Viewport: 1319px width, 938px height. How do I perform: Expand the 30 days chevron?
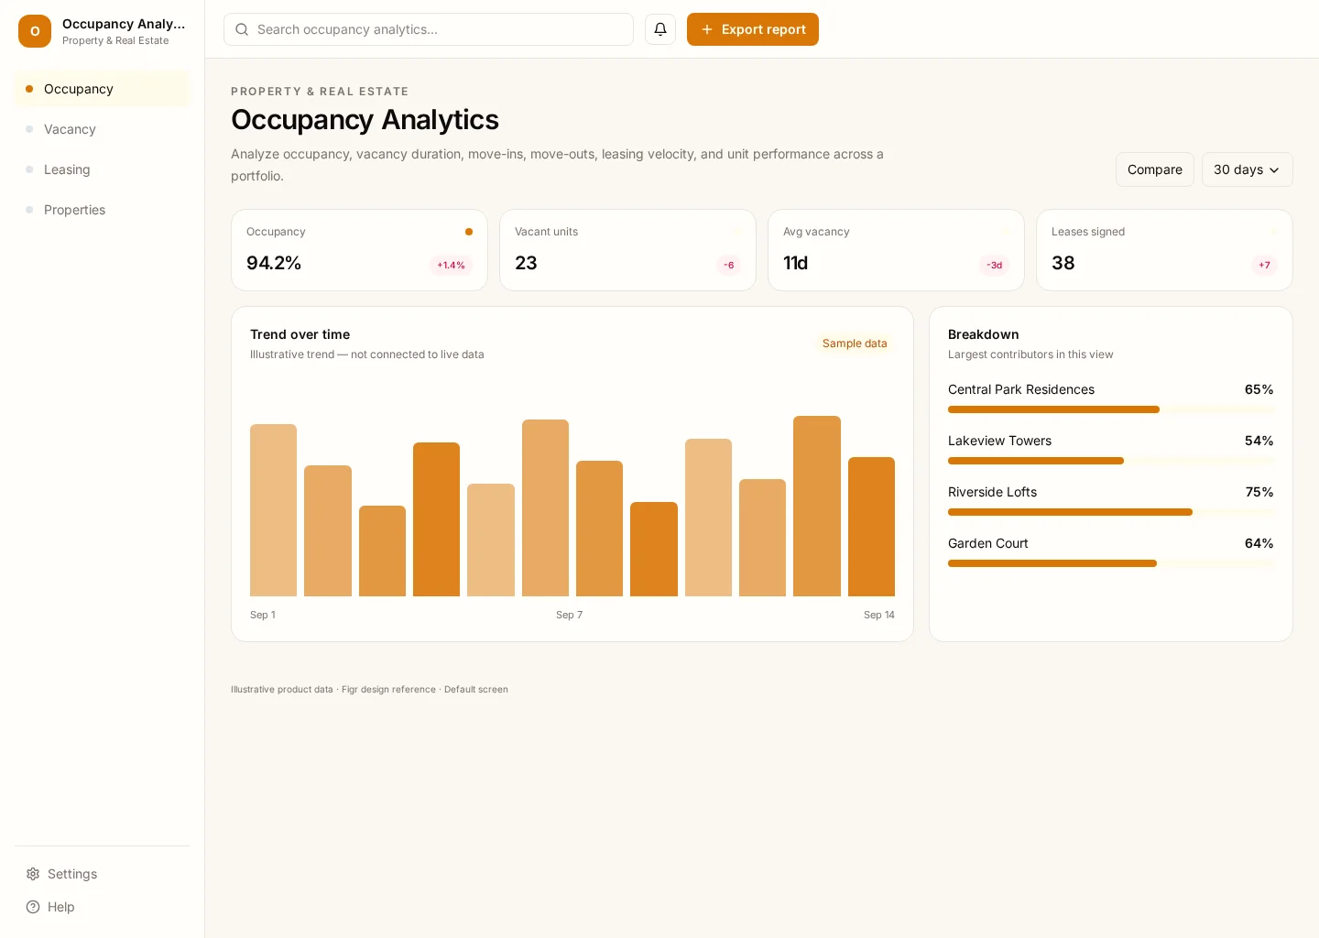[x=1274, y=170]
